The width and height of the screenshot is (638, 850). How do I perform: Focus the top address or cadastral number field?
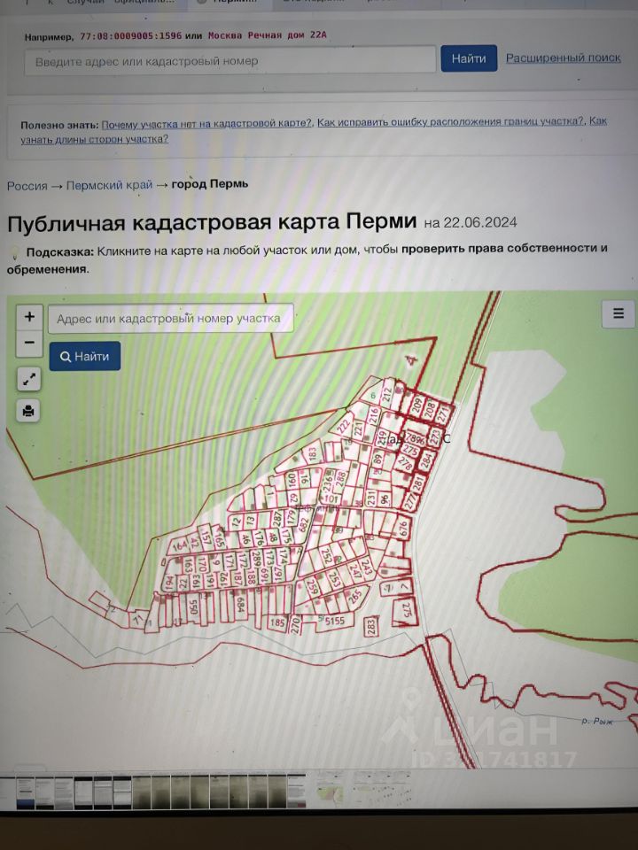click(230, 60)
